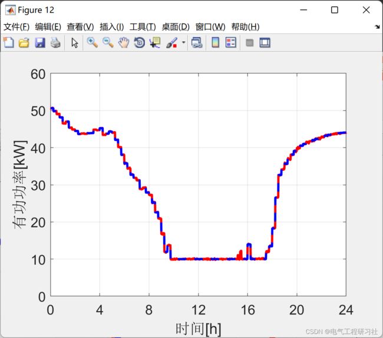Enable the Rotate 3D tool
Screen dimensions: 383x338
[x=140, y=43]
